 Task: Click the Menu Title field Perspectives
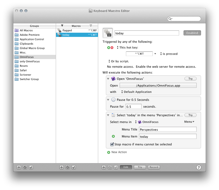(168, 129)
